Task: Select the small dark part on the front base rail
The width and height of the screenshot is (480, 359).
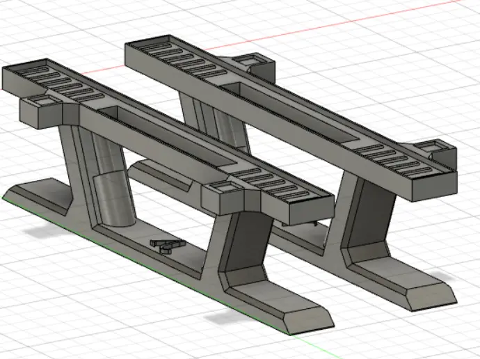Action: 166,244
